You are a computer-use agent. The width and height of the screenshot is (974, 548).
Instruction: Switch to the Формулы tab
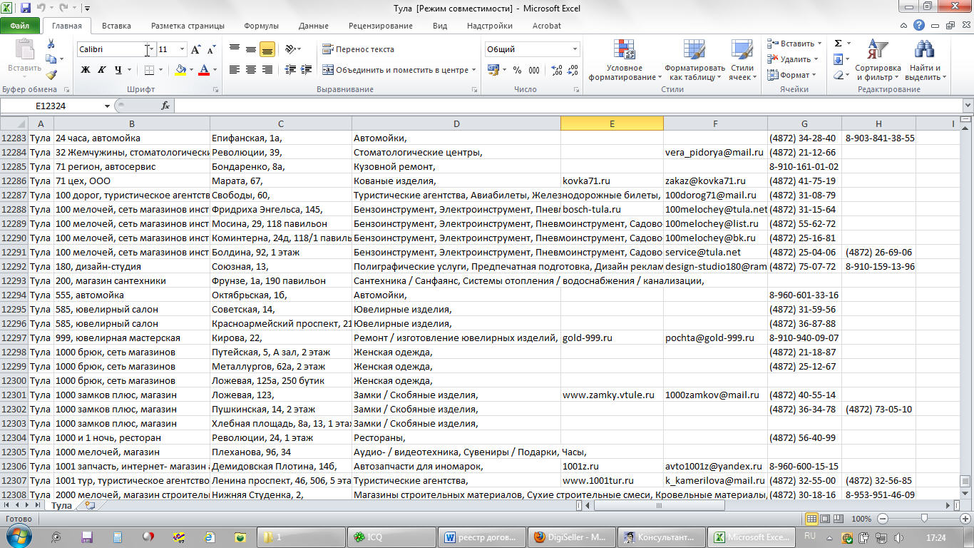pyautogui.click(x=261, y=26)
